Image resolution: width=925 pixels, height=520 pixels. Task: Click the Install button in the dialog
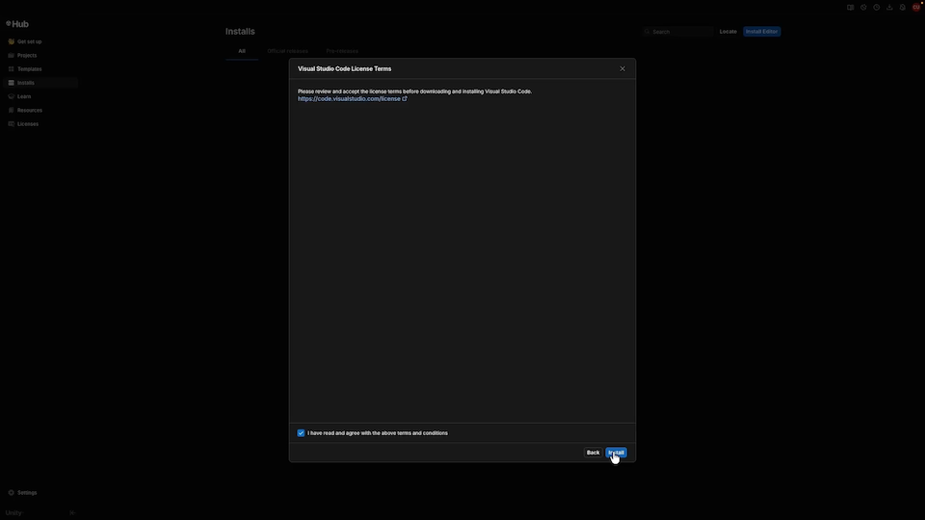tap(616, 453)
